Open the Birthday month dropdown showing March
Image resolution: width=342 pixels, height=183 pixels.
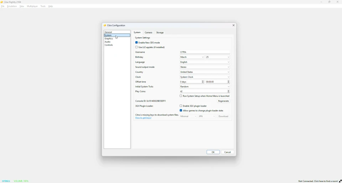point(192,57)
